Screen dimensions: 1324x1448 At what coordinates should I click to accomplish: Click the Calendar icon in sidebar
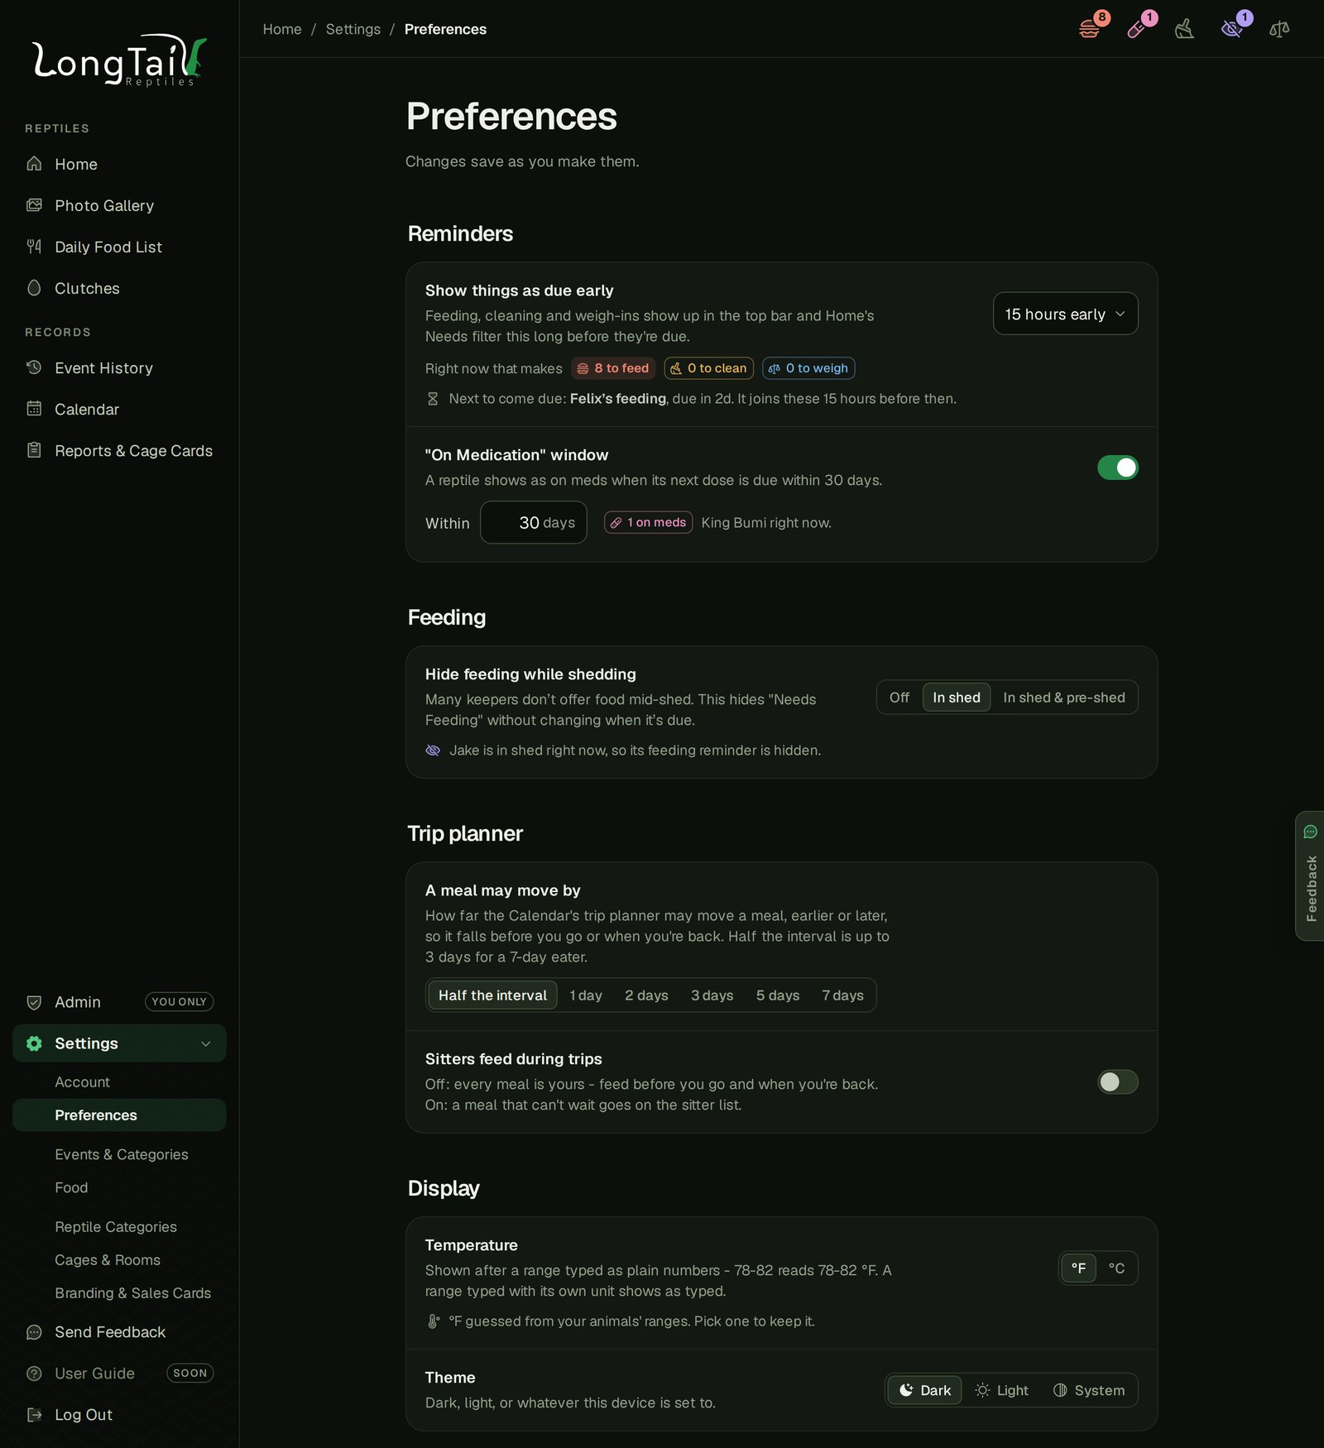tap(34, 409)
